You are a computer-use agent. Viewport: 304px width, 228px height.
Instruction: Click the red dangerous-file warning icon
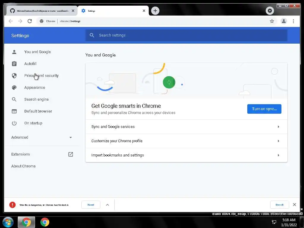(x=12, y=205)
